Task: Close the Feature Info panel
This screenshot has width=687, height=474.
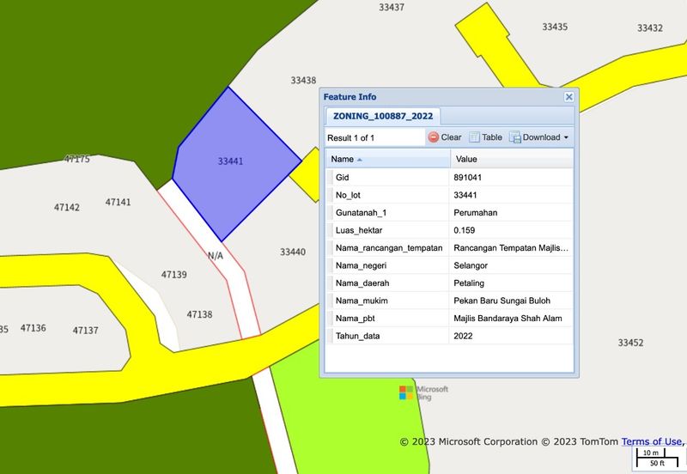Action: (568, 97)
